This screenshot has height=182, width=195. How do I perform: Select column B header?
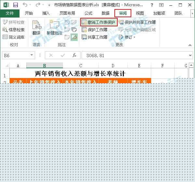pos(45,65)
